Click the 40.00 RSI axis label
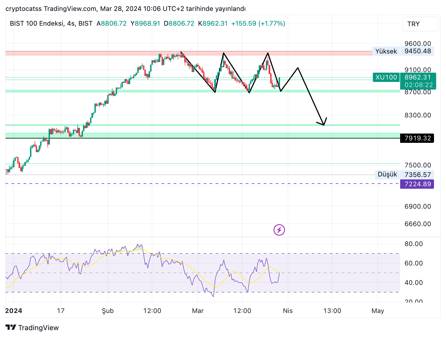The width and height of the screenshot is (446, 337). click(x=414, y=283)
